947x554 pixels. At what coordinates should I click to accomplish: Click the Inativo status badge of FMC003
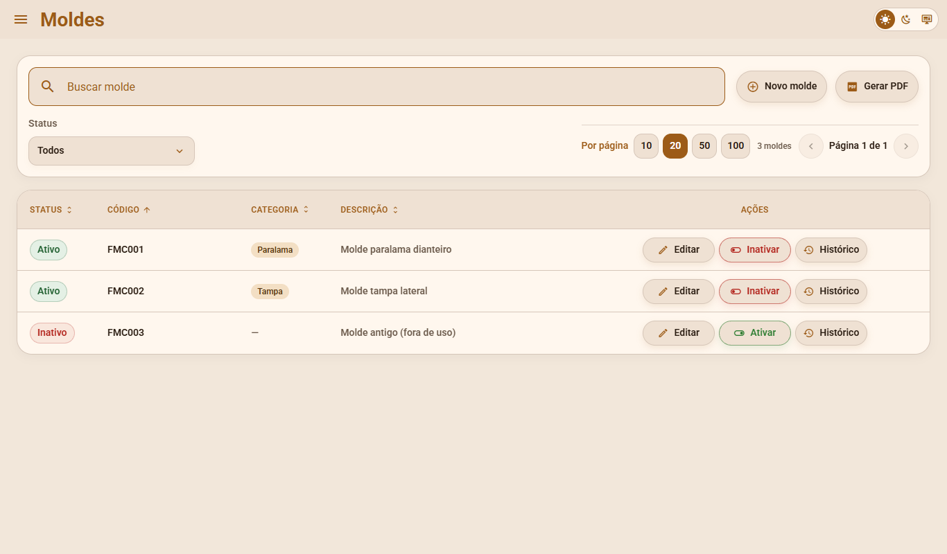coord(52,333)
